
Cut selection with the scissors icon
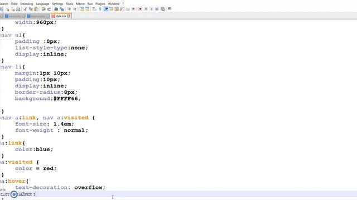point(25,9)
